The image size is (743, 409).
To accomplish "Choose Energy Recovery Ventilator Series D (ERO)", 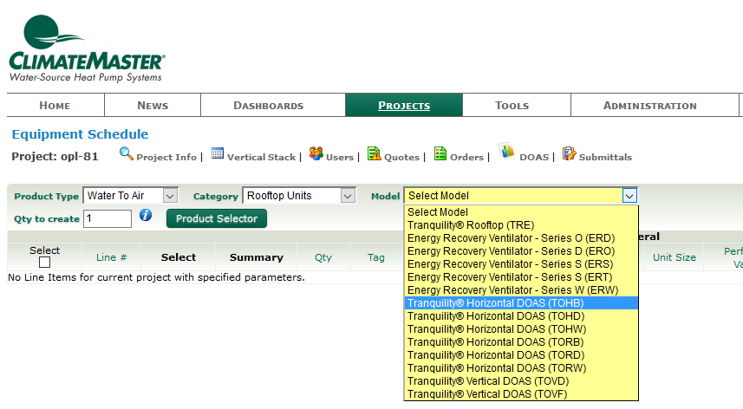I will (521, 251).
